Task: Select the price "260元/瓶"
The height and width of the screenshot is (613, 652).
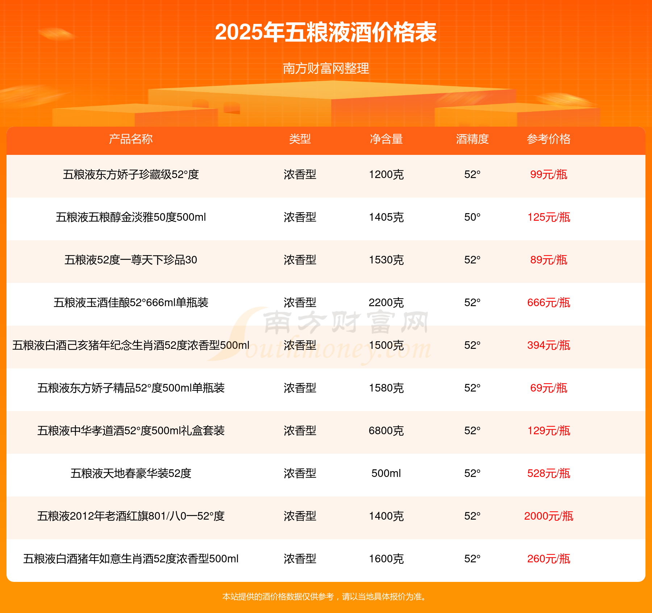Action: (x=549, y=559)
